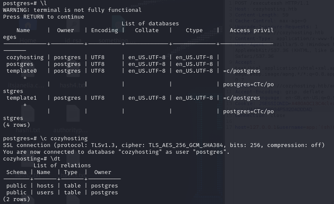
Task: Select the hash1.txt file icon
Action: [x=28, y=119]
